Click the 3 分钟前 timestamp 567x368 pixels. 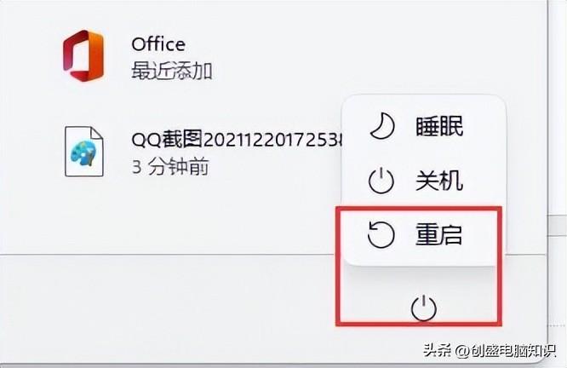pos(170,166)
